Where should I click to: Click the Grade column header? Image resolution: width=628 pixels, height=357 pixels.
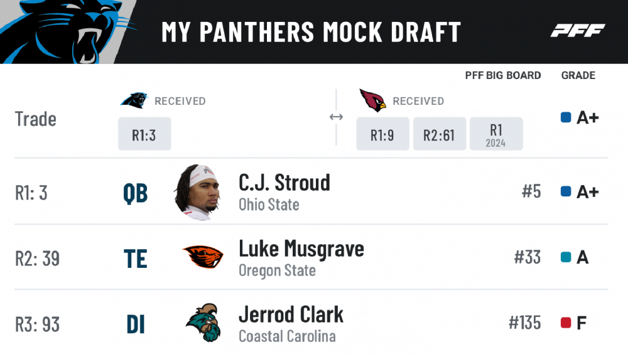pyautogui.click(x=578, y=75)
